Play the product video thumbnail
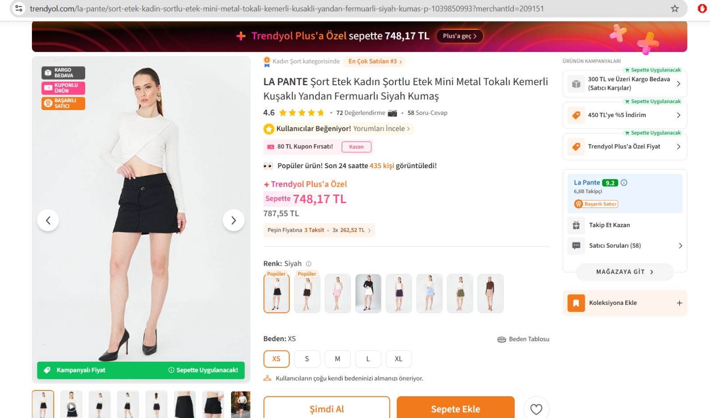The width and height of the screenshot is (710, 418). [x=71, y=405]
